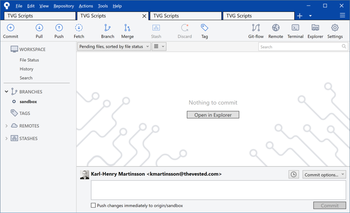Open the hamburger menu icon
The image size is (350, 213).
pos(342,15)
